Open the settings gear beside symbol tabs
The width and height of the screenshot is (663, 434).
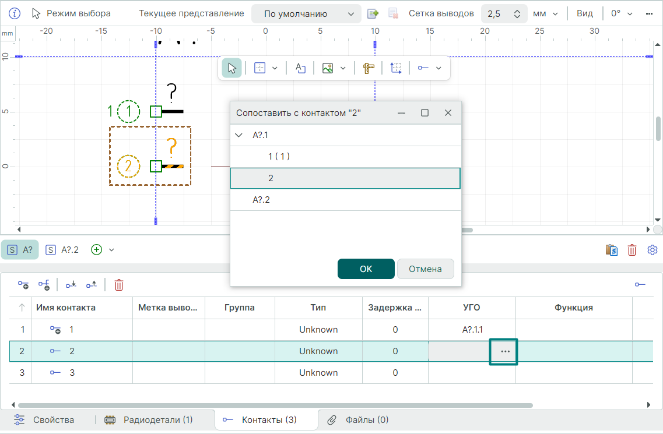click(653, 250)
